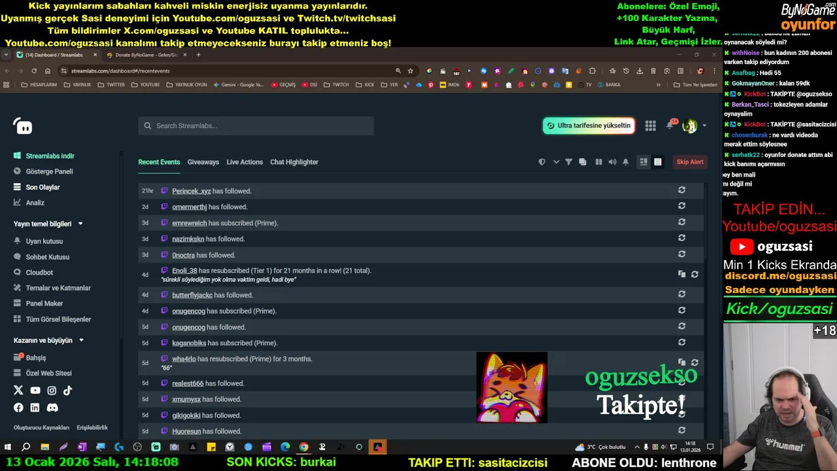Open Gösterge Paneli in sidebar
837x471 pixels.
point(49,171)
